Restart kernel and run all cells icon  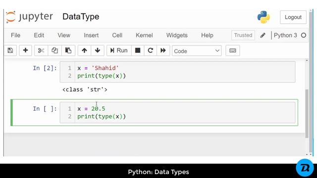tap(163, 50)
